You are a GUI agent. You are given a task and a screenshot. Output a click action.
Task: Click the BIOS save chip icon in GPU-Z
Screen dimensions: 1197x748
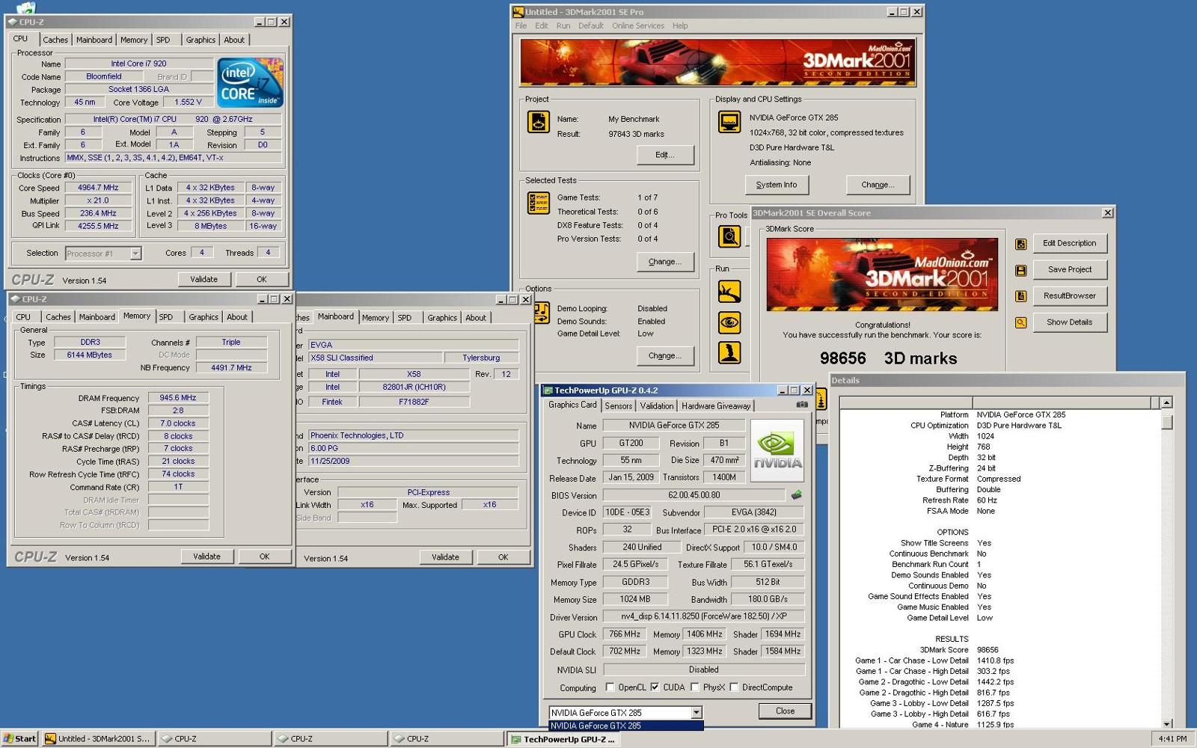tap(796, 494)
